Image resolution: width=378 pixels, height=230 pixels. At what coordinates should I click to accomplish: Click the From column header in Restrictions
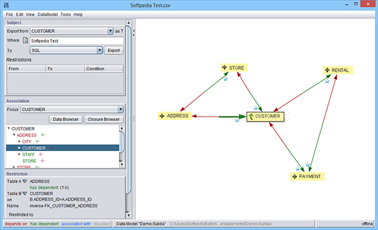coord(26,69)
